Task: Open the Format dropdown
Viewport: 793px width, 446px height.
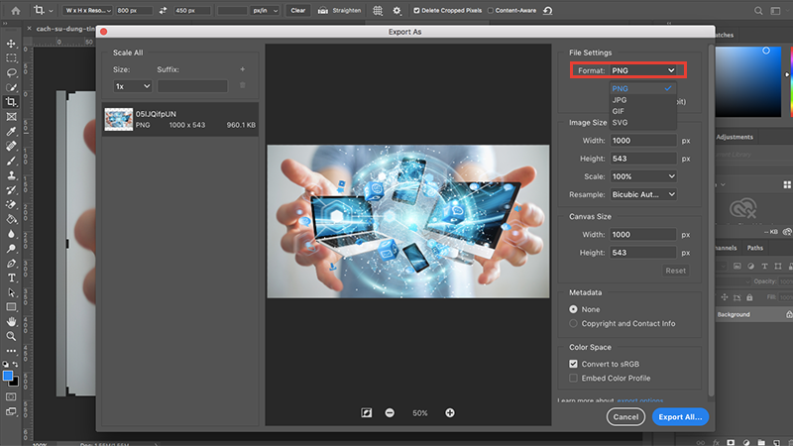Action: coord(642,70)
